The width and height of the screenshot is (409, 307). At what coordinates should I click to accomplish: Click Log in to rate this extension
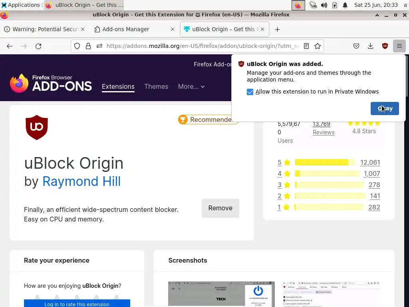point(77,303)
